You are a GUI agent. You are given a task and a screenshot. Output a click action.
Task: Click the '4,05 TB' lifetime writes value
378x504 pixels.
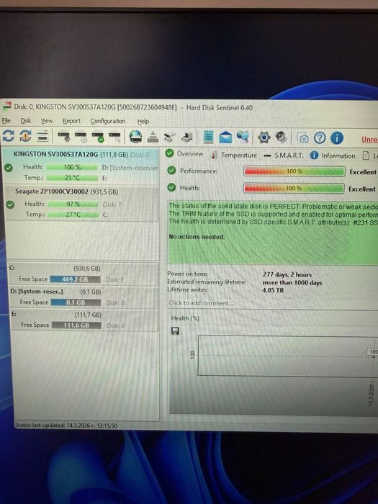(x=273, y=290)
